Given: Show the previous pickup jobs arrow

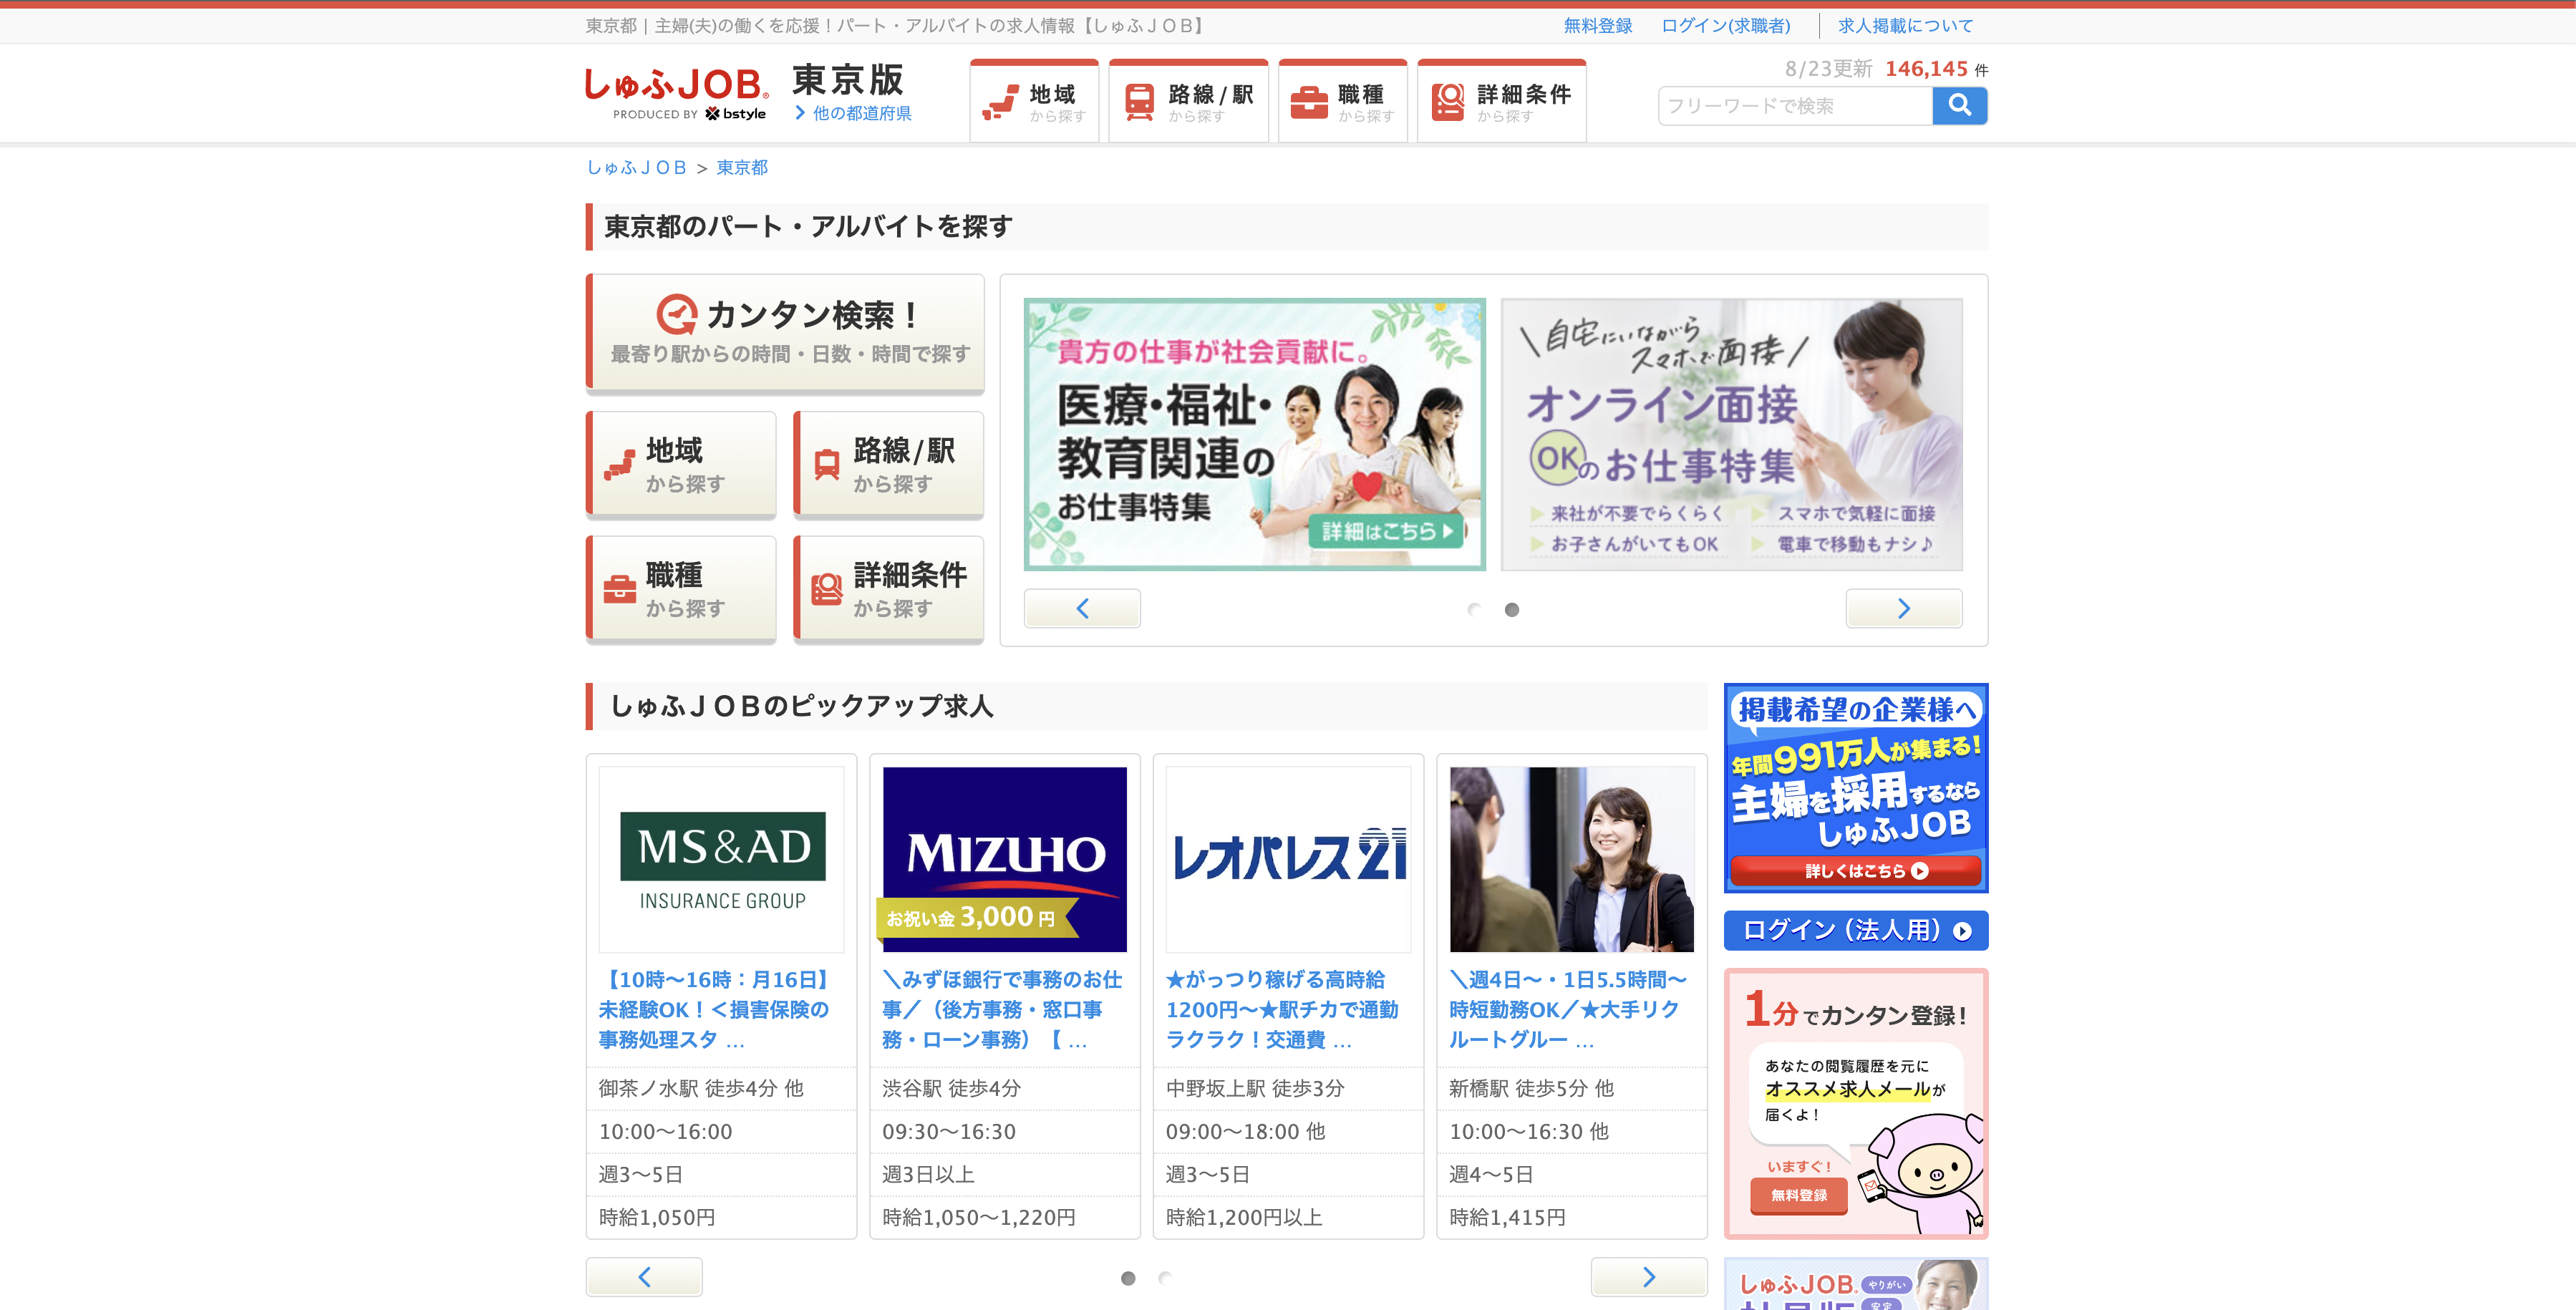Looking at the screenshot, I should [x=644, y=1276].
